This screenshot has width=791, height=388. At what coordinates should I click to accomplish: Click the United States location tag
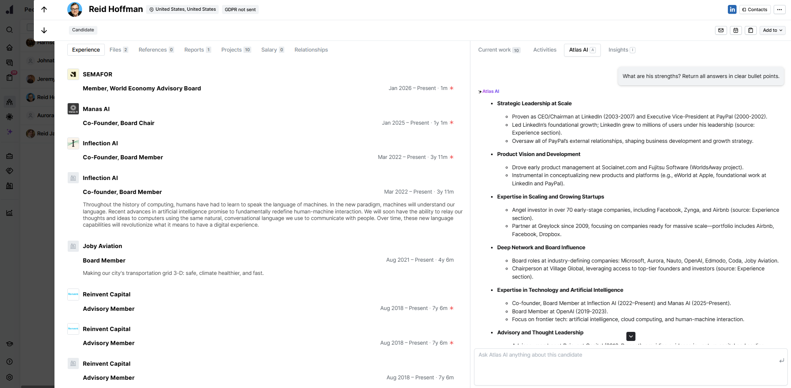pos(182,9)
